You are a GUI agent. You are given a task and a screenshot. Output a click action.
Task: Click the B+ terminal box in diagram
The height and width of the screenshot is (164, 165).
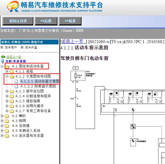(76, 68)
